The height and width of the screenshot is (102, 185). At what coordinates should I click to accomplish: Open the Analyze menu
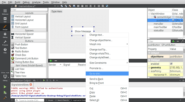click(x=36, y=2)
